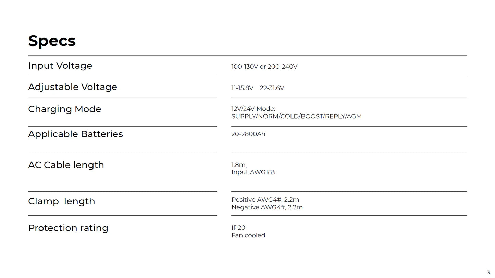This screenshot has width=495, height=278.
Task: Select the Clamp length label
Action: point(61,201)
